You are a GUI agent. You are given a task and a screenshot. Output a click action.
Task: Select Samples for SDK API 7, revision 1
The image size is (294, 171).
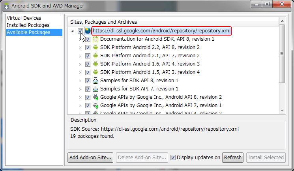[139, 88]
